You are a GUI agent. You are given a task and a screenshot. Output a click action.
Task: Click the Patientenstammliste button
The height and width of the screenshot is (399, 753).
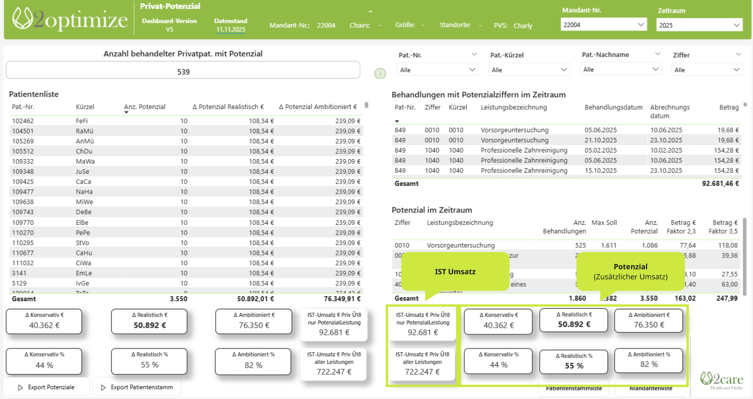(574, 388)
